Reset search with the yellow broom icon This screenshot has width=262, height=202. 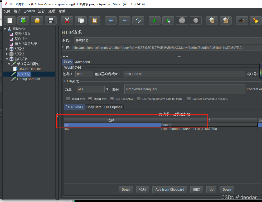(256, 20)
